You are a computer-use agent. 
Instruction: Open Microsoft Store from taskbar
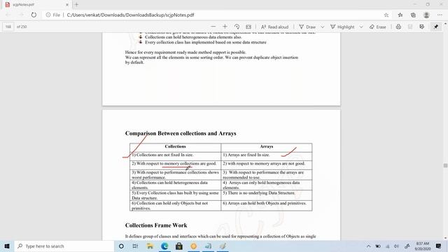(179, 246)
